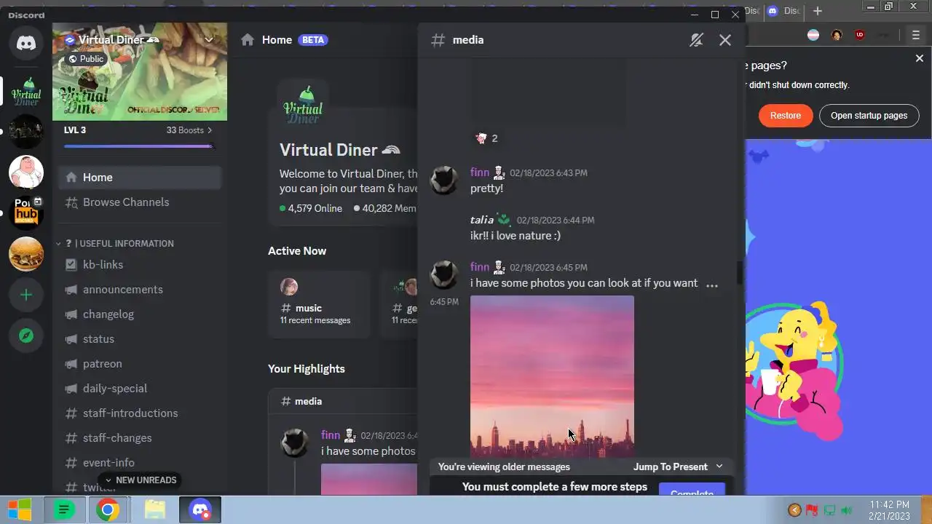Open the burger image server icon
Image resolution: width=932 pixels, height=524 pixels.
click(26, 254)
